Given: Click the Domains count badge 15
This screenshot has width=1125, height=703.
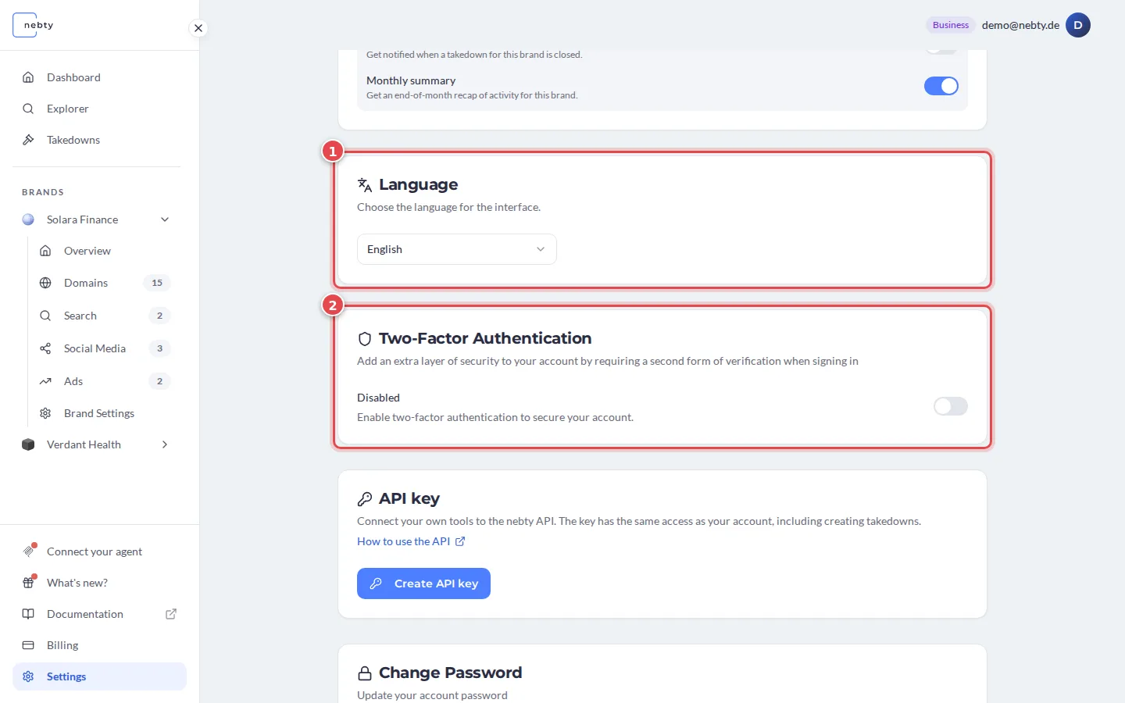Looking at the screenshot, I should point(157,283).
